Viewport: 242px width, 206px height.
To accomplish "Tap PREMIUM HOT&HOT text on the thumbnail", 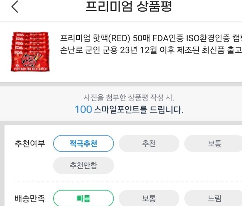I will click(x=31, y=69).
